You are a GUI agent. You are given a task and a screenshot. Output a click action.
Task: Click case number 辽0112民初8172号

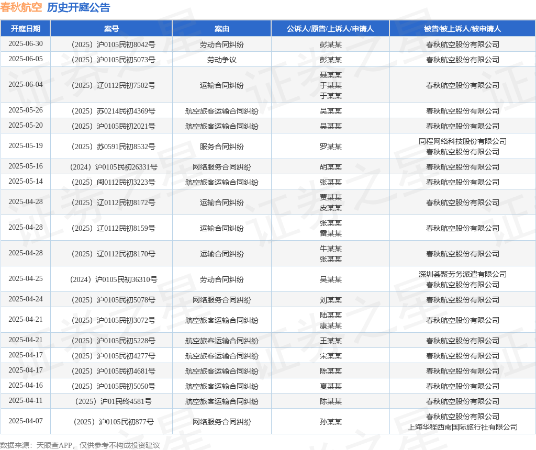click(113, 203)
